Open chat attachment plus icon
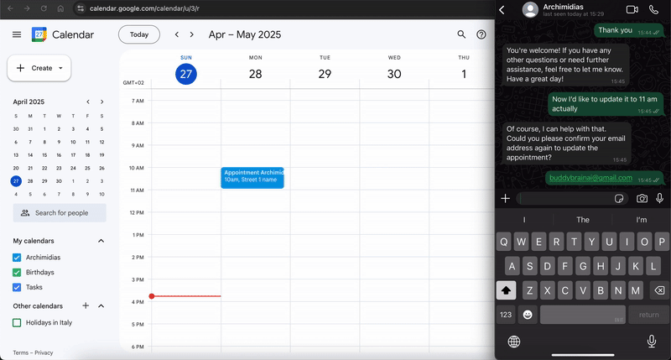 [x=506, y=198]
